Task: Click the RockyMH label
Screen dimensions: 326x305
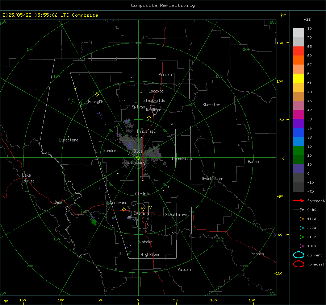Action: [96, 102]
